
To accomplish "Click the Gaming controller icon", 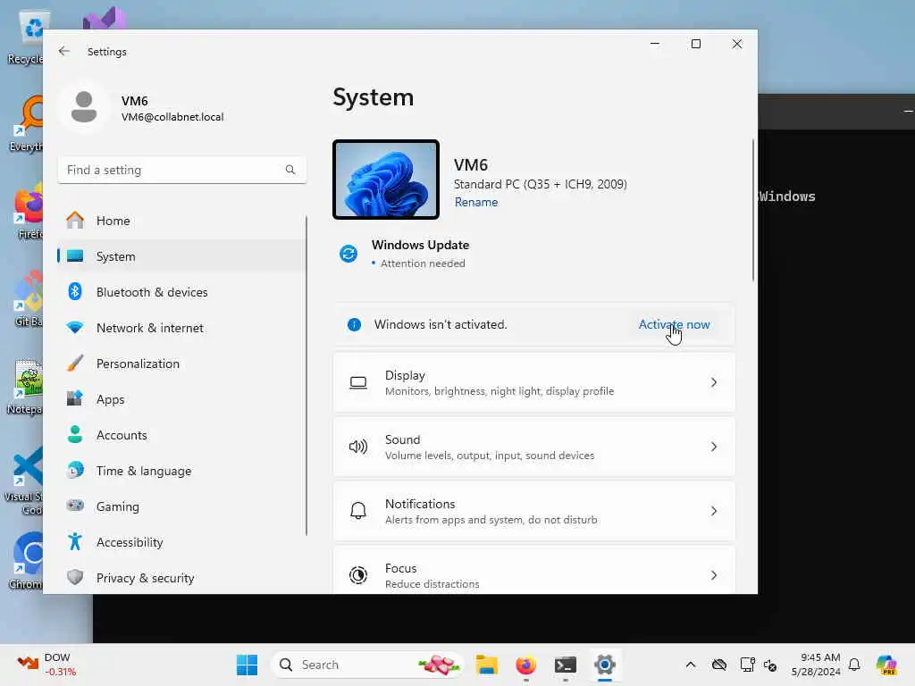I will (x=75, y=506).
